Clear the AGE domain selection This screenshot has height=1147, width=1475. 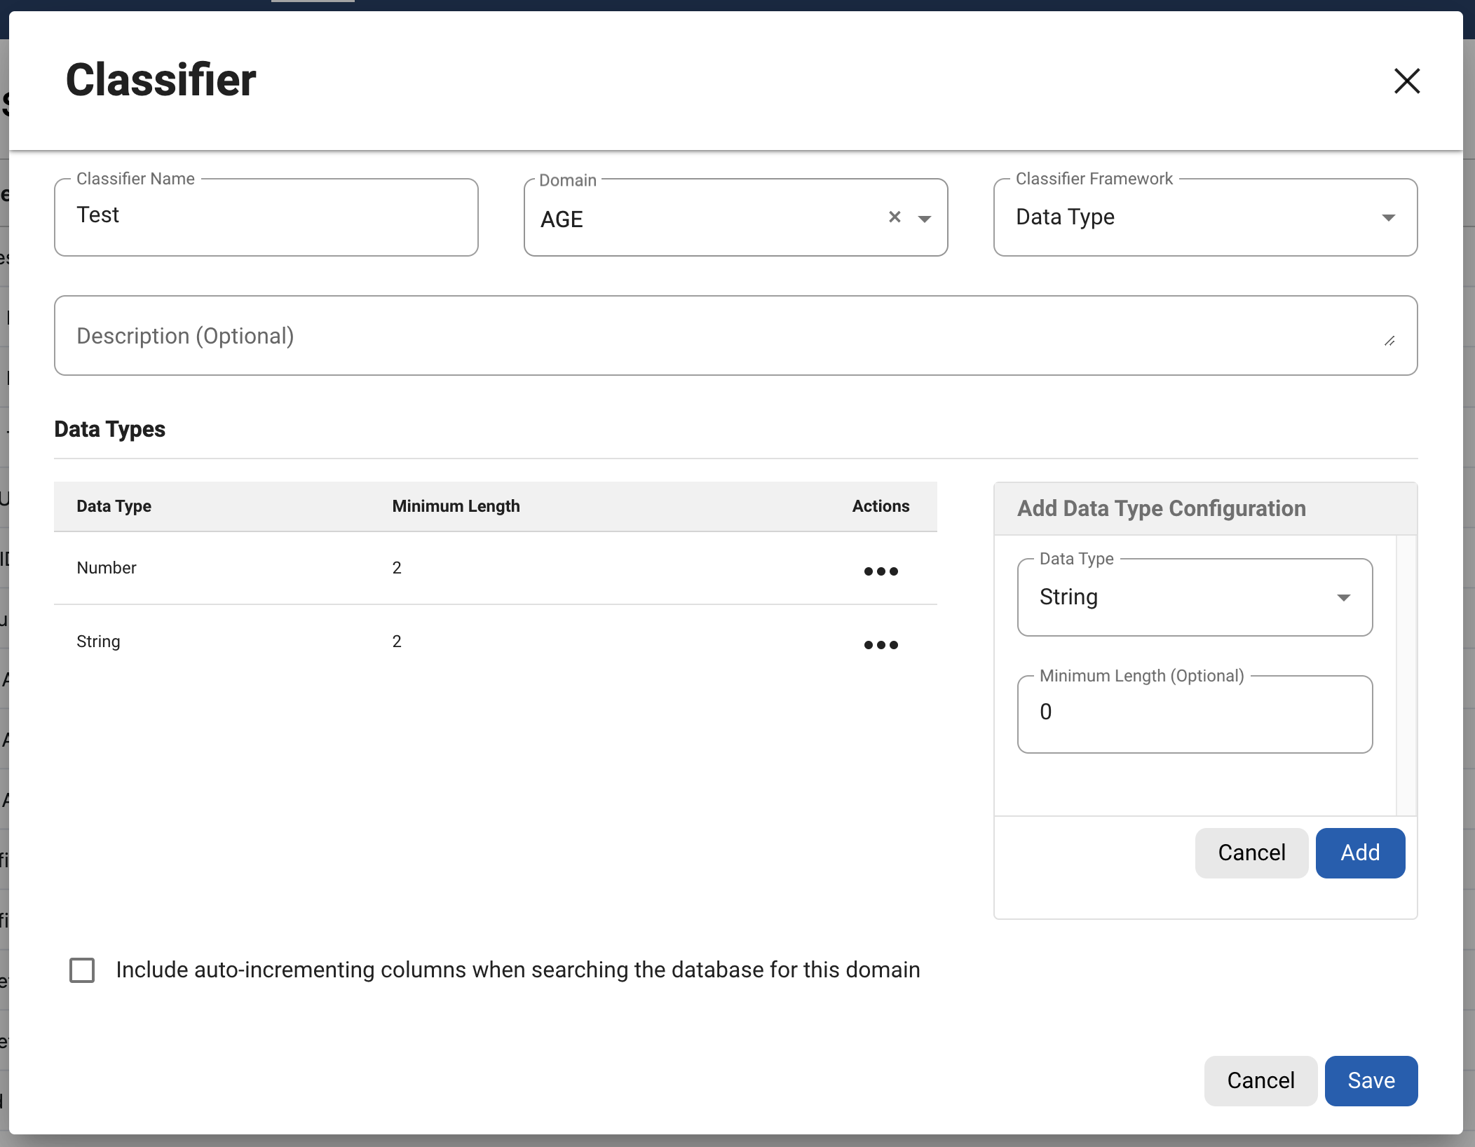point(895,217)
